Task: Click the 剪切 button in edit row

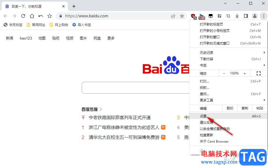Action: click(230, 108)
